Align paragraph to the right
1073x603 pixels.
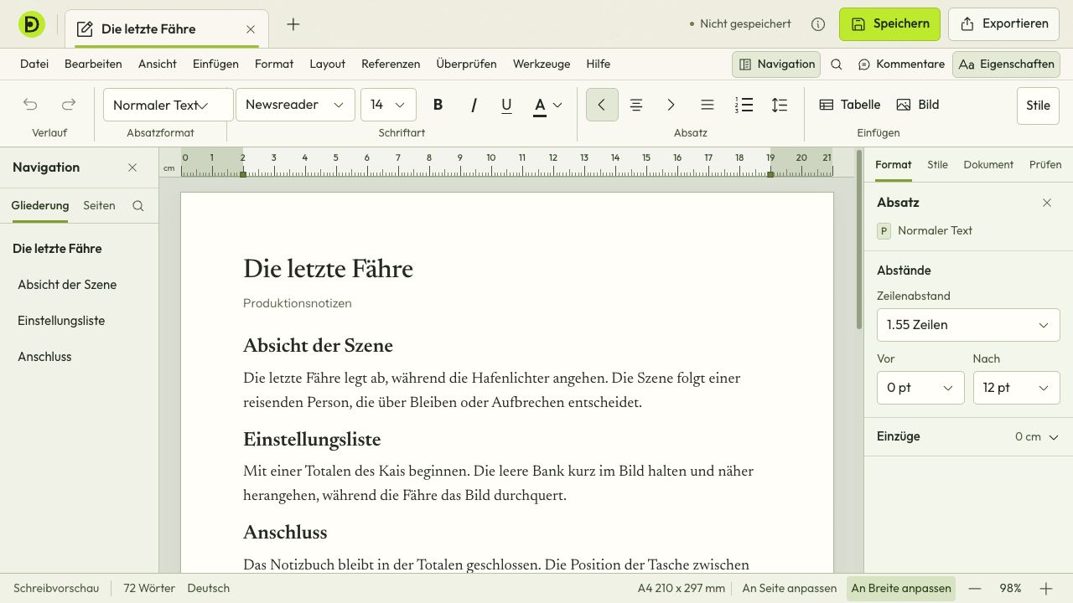671,105
